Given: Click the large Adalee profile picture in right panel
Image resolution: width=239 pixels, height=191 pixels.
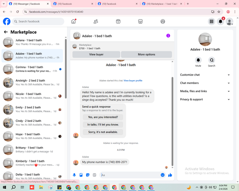Looking at the screenshot, I should tap(205, 39).
